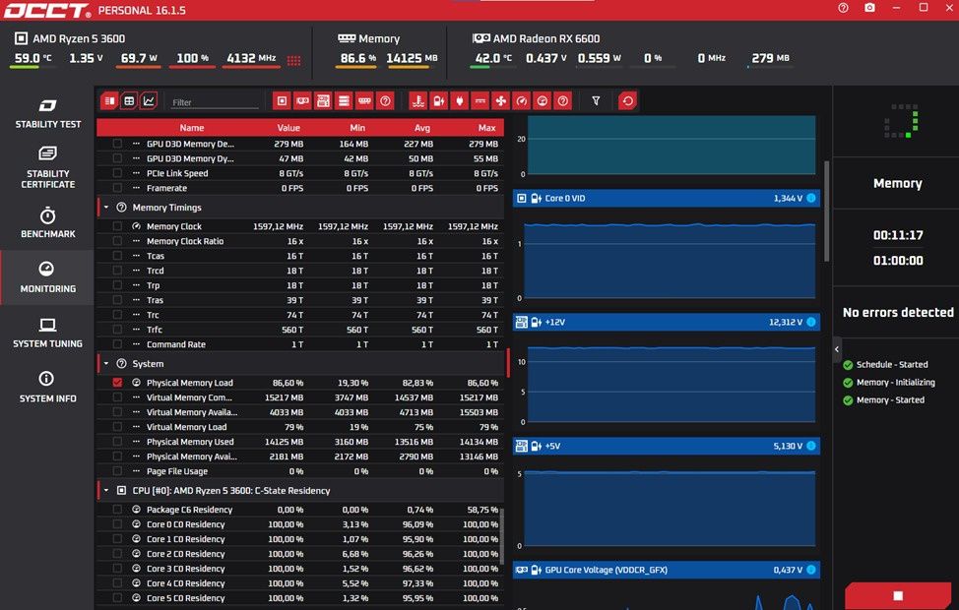The image size is (959, 610).
Task: Toggle question-mark filter beside memory module icon
Action: point(385,101)
